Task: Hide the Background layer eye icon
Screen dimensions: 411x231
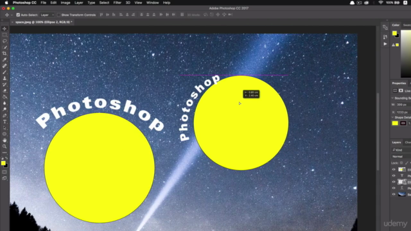Action: tap(394, 194)
